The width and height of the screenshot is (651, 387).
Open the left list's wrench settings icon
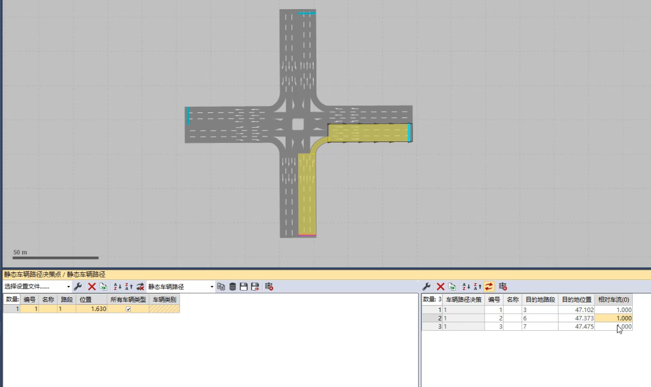point(78,287)
